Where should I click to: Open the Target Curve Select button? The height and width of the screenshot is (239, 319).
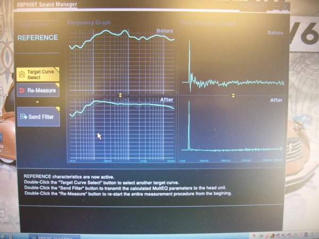[x=38, y=74]
